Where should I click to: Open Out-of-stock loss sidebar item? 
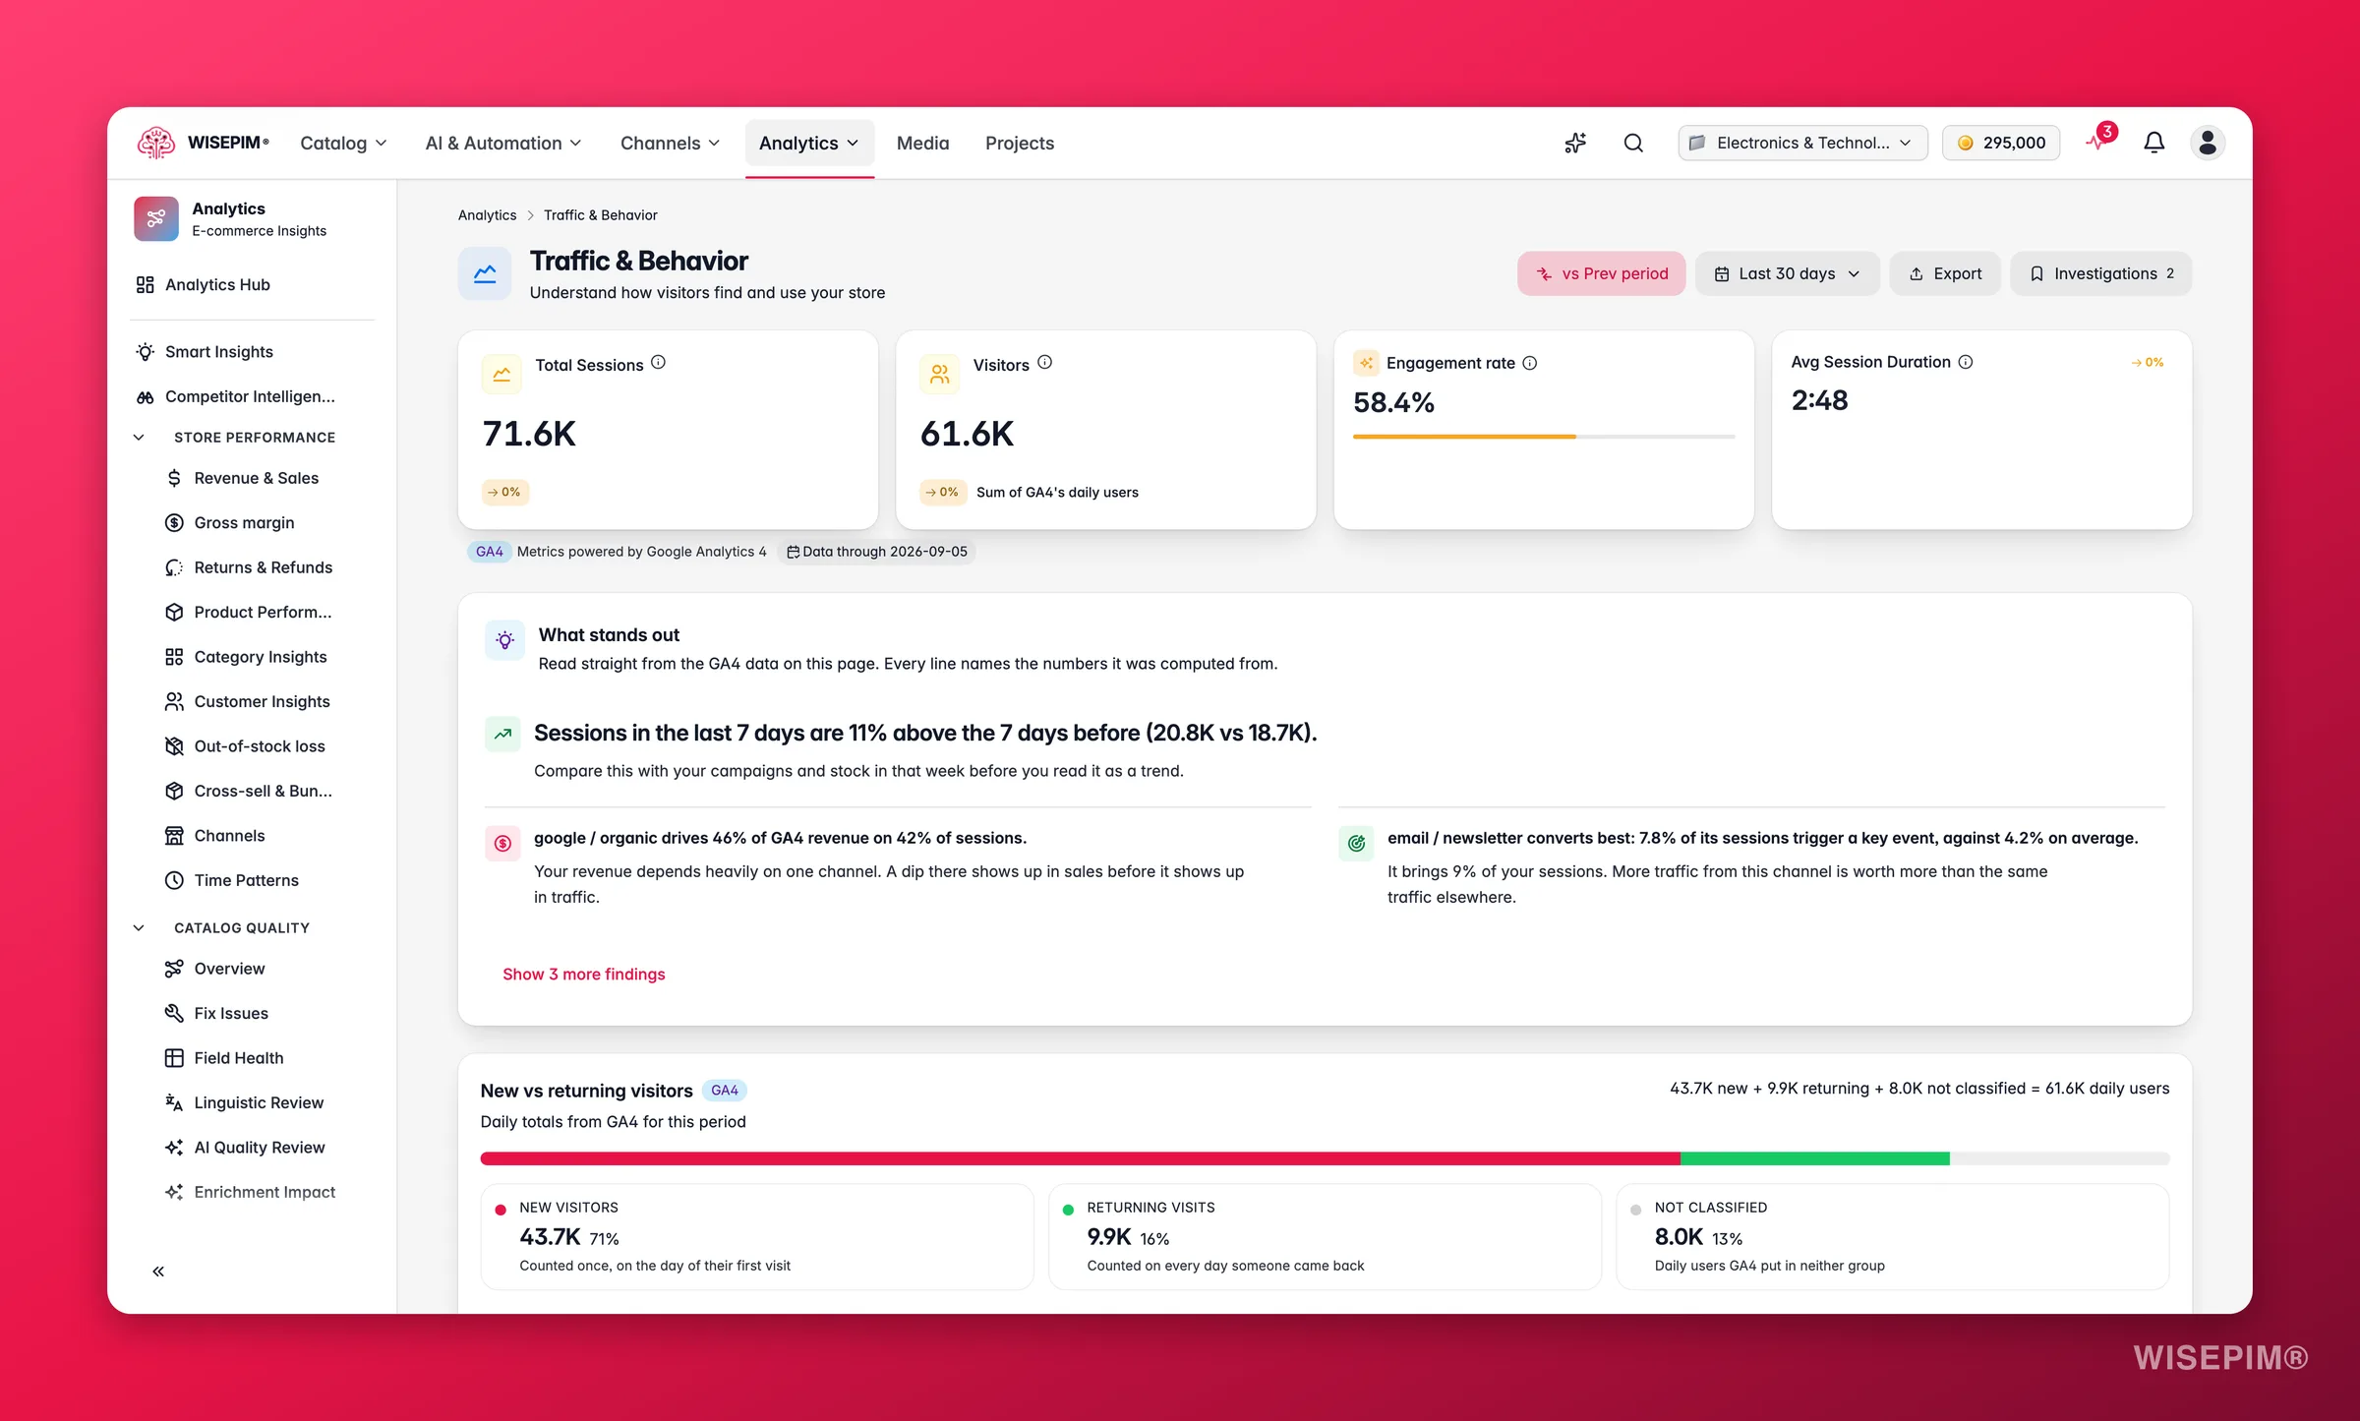pyautogui.click(x=265, y=746)
